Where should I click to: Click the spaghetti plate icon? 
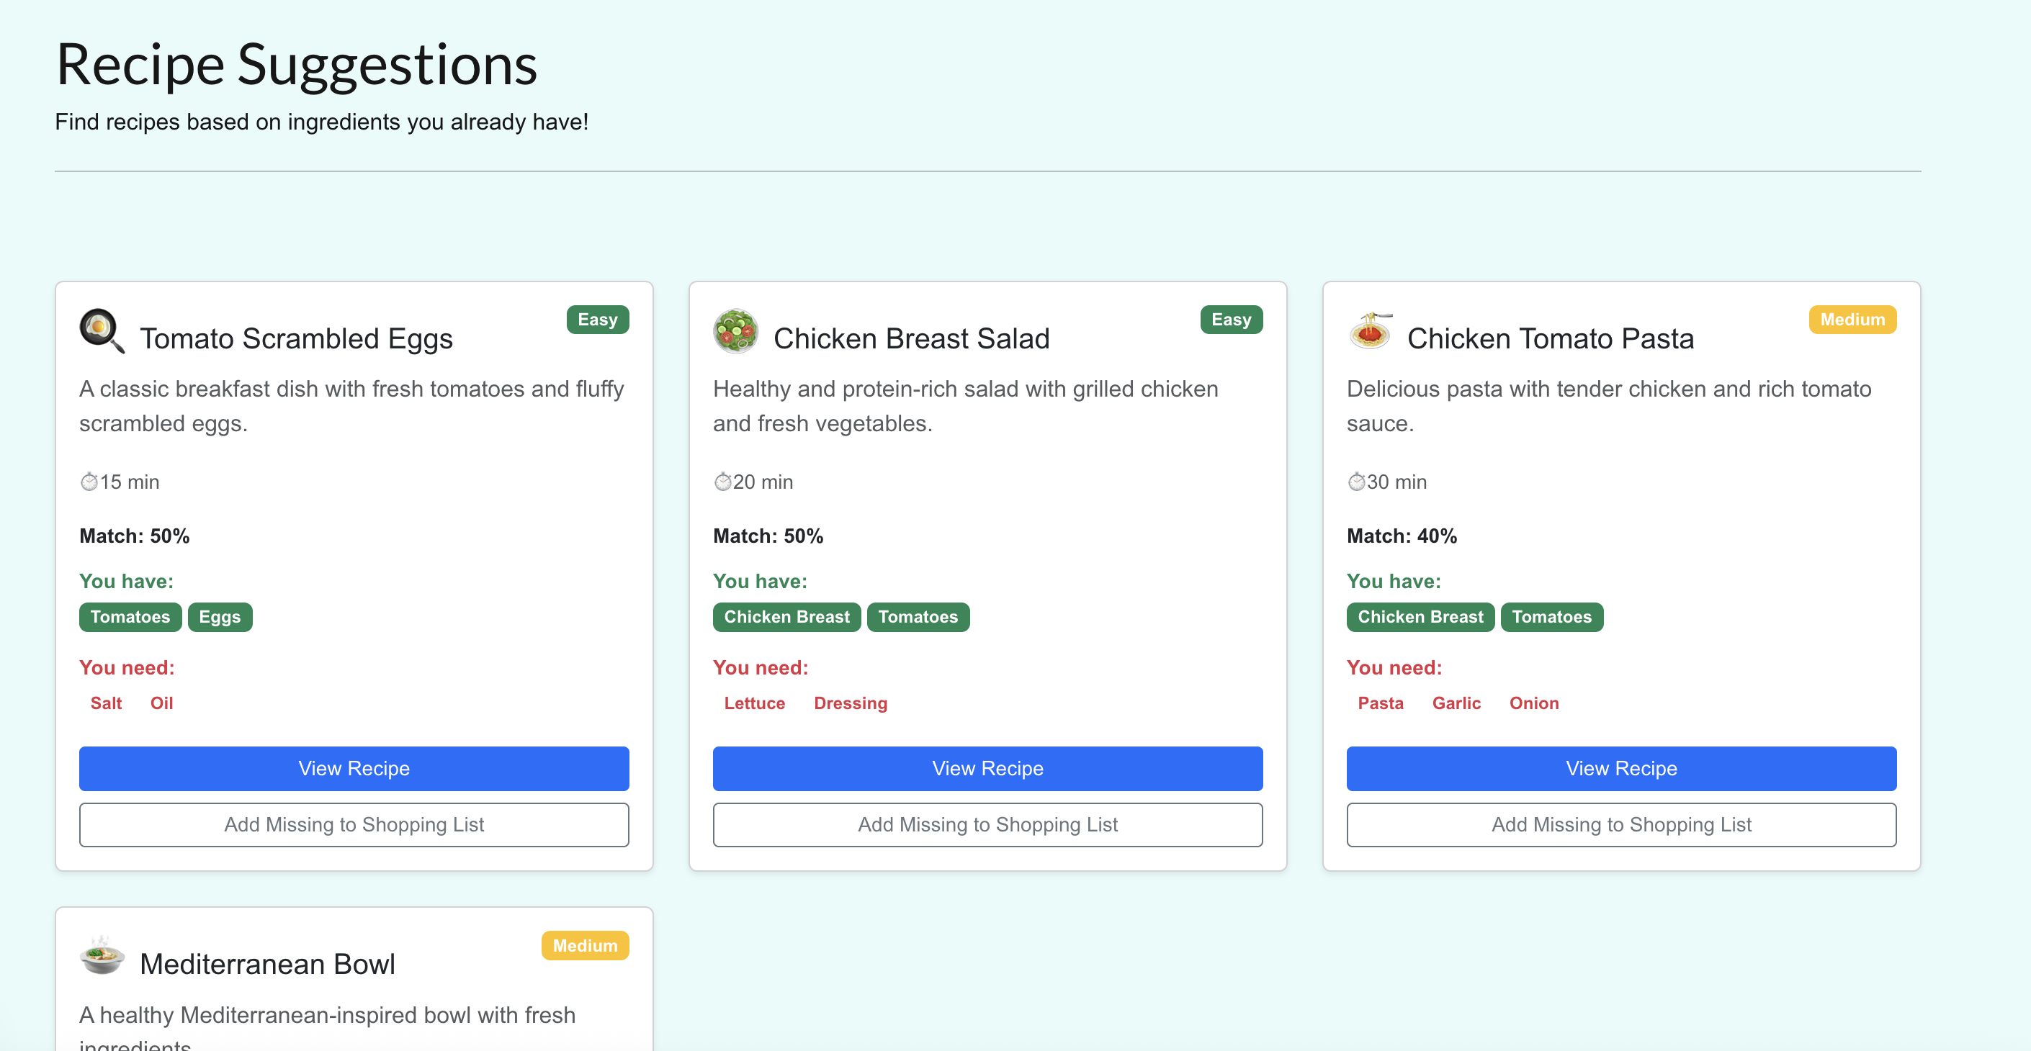pyautogui.click(x=1370, y=331)
